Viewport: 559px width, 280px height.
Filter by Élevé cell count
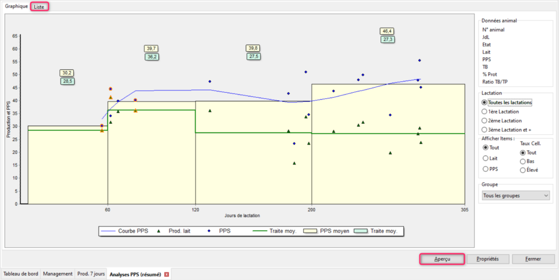click(x=523, y=170)
